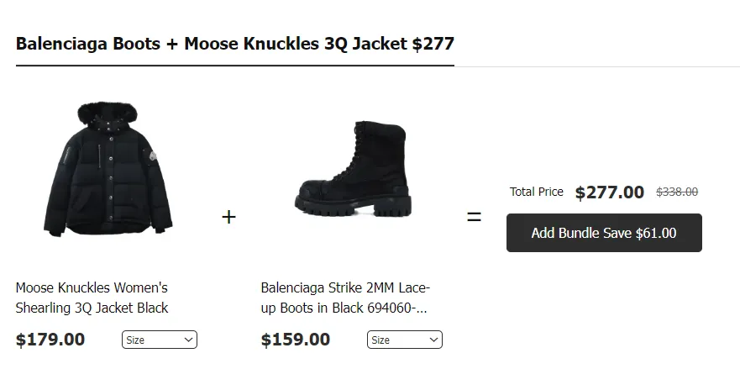Click the crossed-out $338.00 original price
The width and height of the screenshot is (740, 390).
676,192
